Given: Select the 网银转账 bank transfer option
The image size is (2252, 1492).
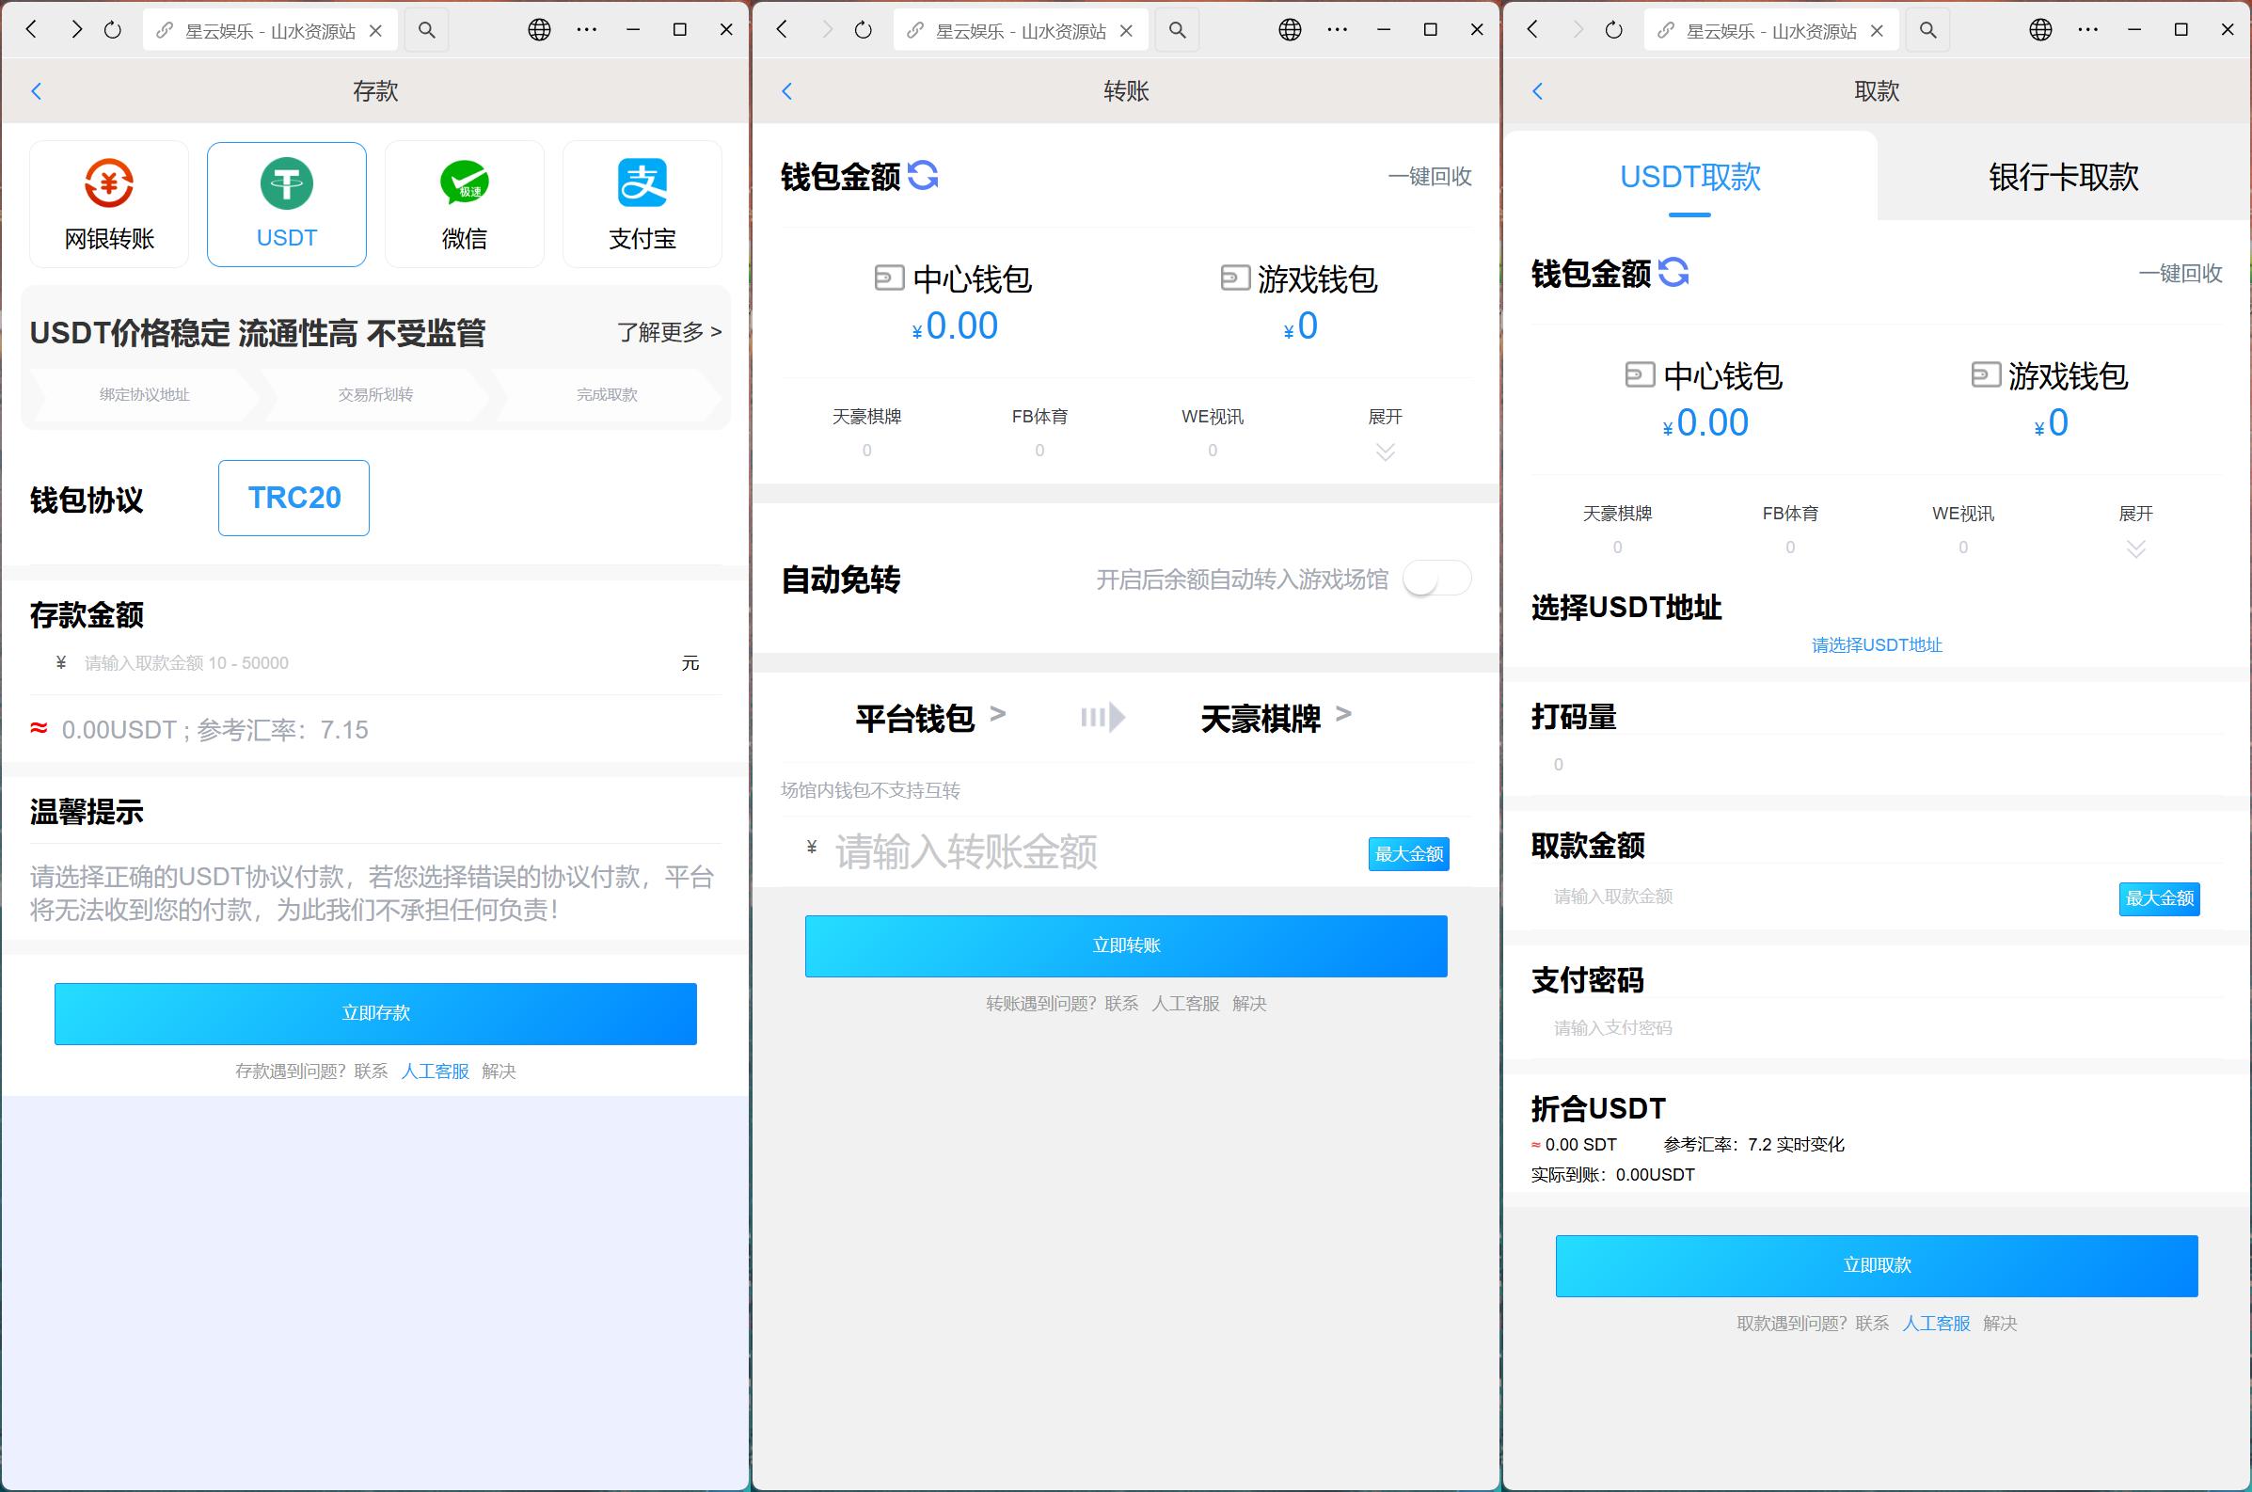Looking at the screenshot, I should tap(108, 202).
